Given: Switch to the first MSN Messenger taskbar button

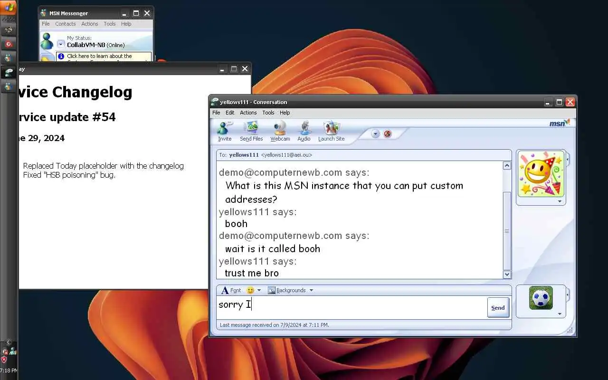Looking at the screenshot, I should [x=8, y=58].
